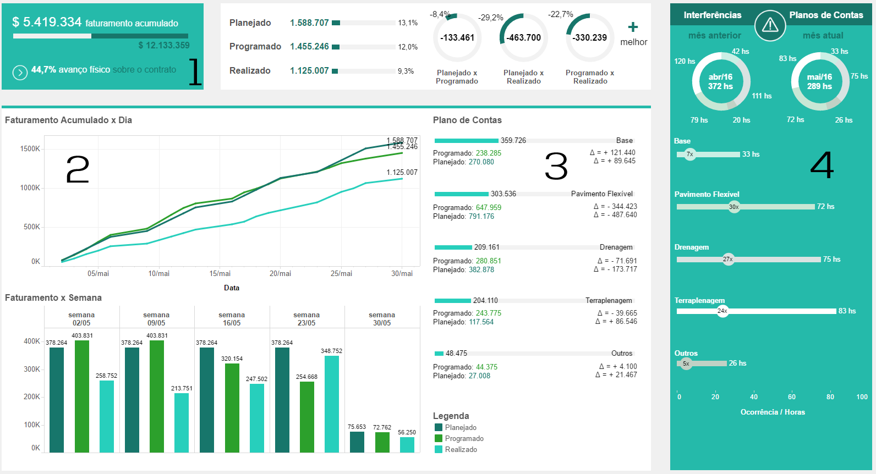Click the Realizado legend color swatch

(439, 449)
